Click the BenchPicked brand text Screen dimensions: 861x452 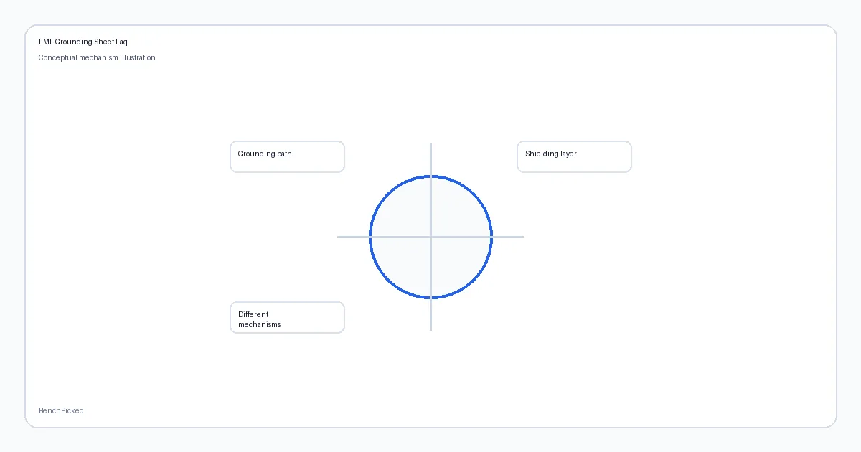pyautogui.click(x=61, y=411)
